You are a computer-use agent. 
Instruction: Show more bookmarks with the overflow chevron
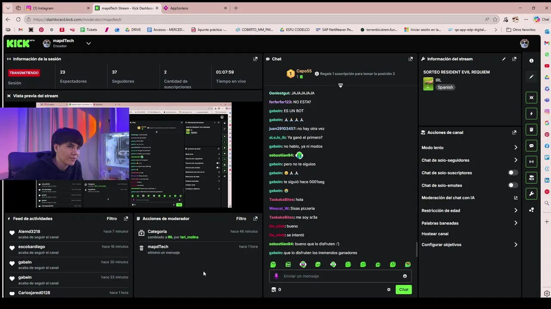point(495,30)
